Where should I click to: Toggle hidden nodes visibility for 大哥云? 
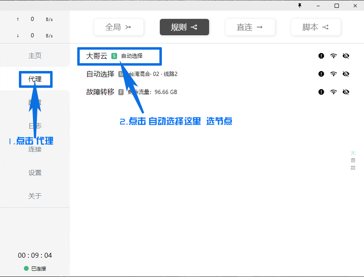click(x=346, y=56)
